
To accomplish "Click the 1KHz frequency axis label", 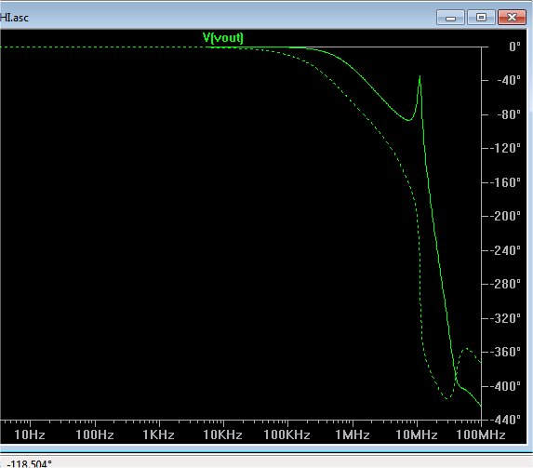I will [158, 435].
